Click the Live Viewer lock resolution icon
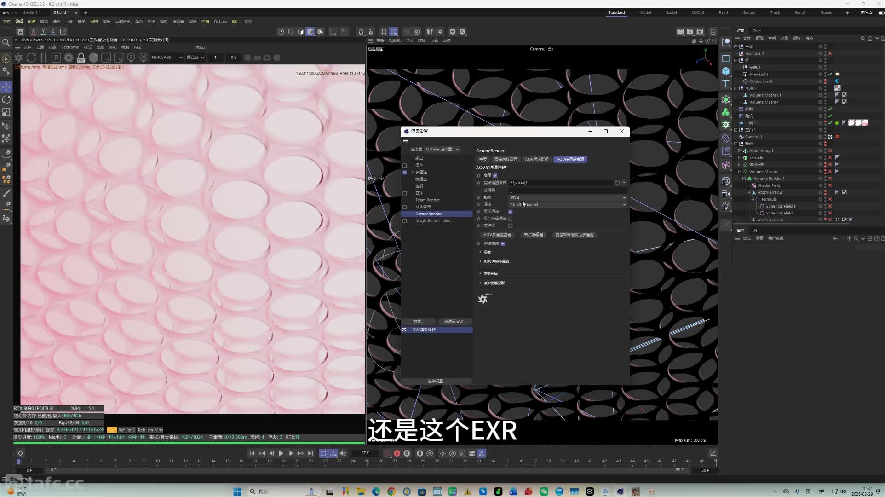Viewport: 885px width, 497px height. [x=81, y=58]
